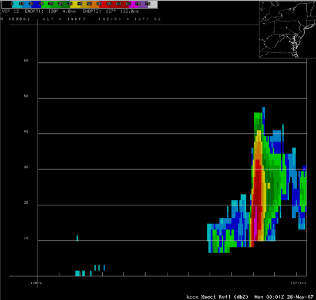Viewport: 316px width, 300px height.
Task: Click the VCP 12 readout text
Action: click(x=11, y=11)
